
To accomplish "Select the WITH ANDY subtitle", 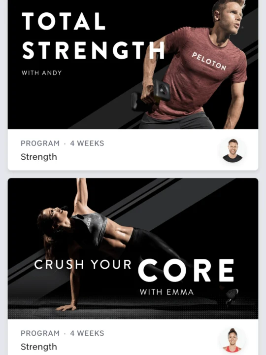I will point(41,73).
